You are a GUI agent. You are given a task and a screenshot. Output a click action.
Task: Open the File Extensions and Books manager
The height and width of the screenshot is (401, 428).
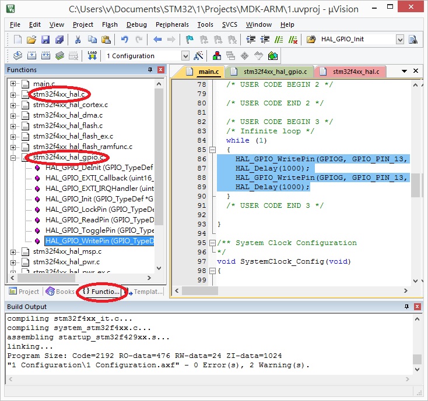pos(217,56)
